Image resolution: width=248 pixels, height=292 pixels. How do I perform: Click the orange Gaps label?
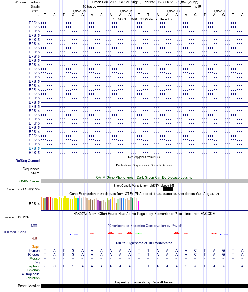click(x=36, y=246)
